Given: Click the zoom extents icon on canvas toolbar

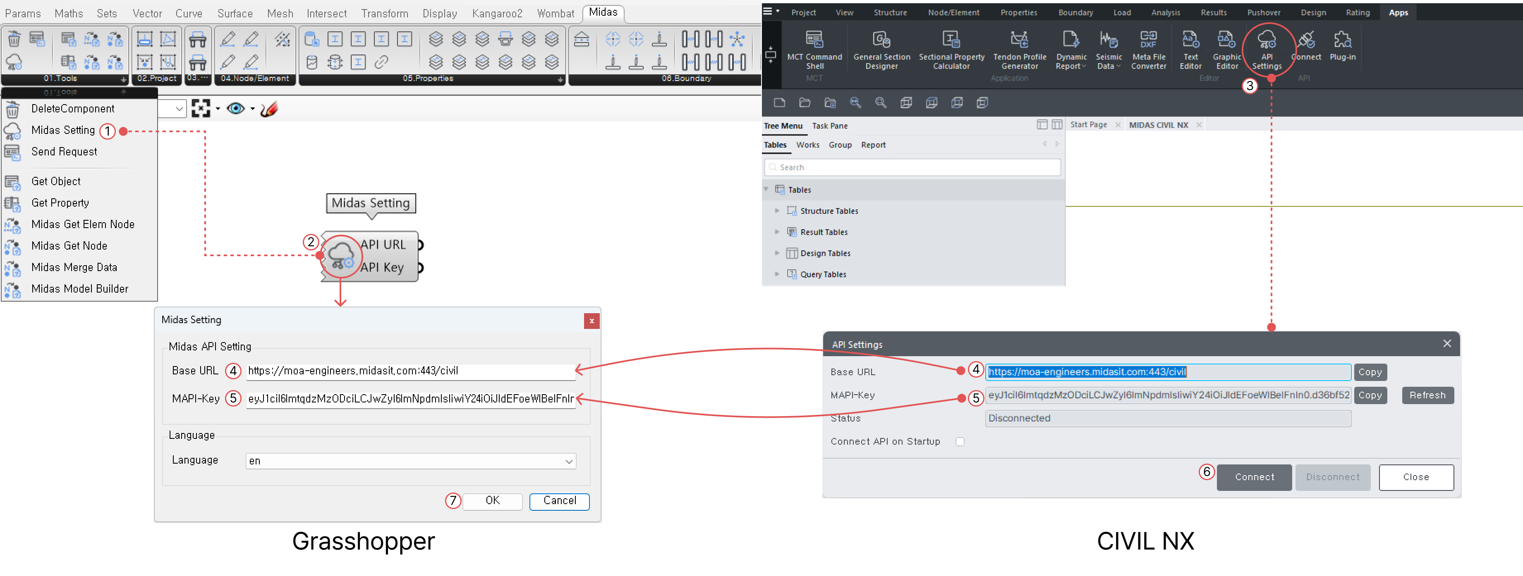Looking at the screenshot, I should (201, 109).
